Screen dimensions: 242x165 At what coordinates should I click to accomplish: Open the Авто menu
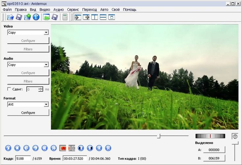104,10
